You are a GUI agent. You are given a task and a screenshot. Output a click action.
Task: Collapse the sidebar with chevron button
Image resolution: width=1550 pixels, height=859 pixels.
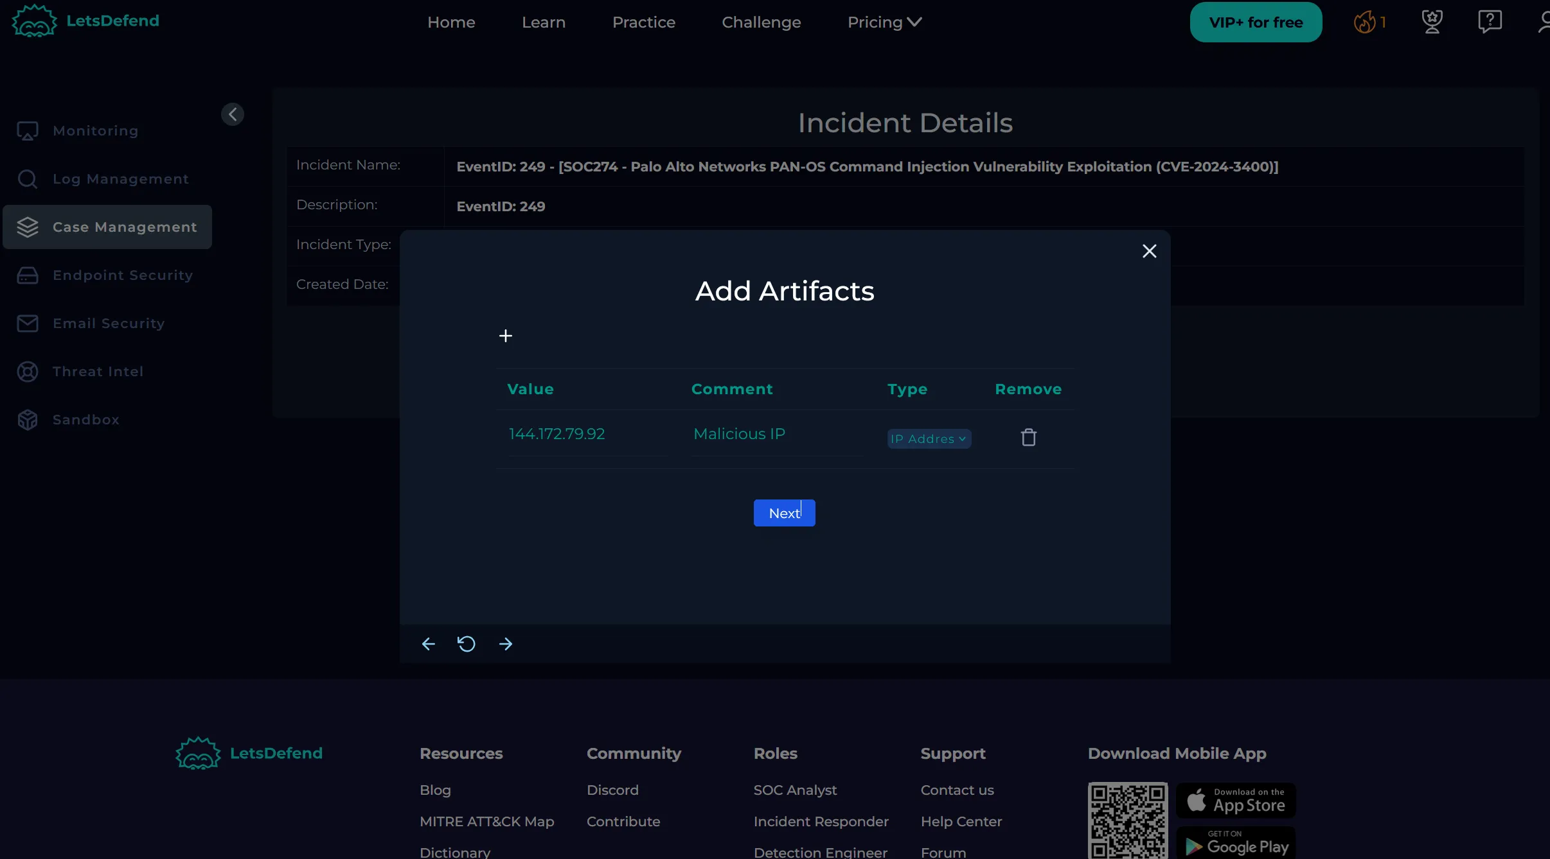click(x=233, y=114)
